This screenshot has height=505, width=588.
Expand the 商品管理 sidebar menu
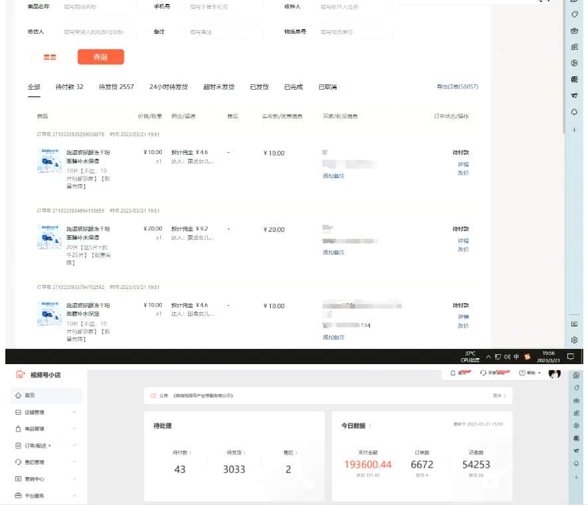[74, 429]
